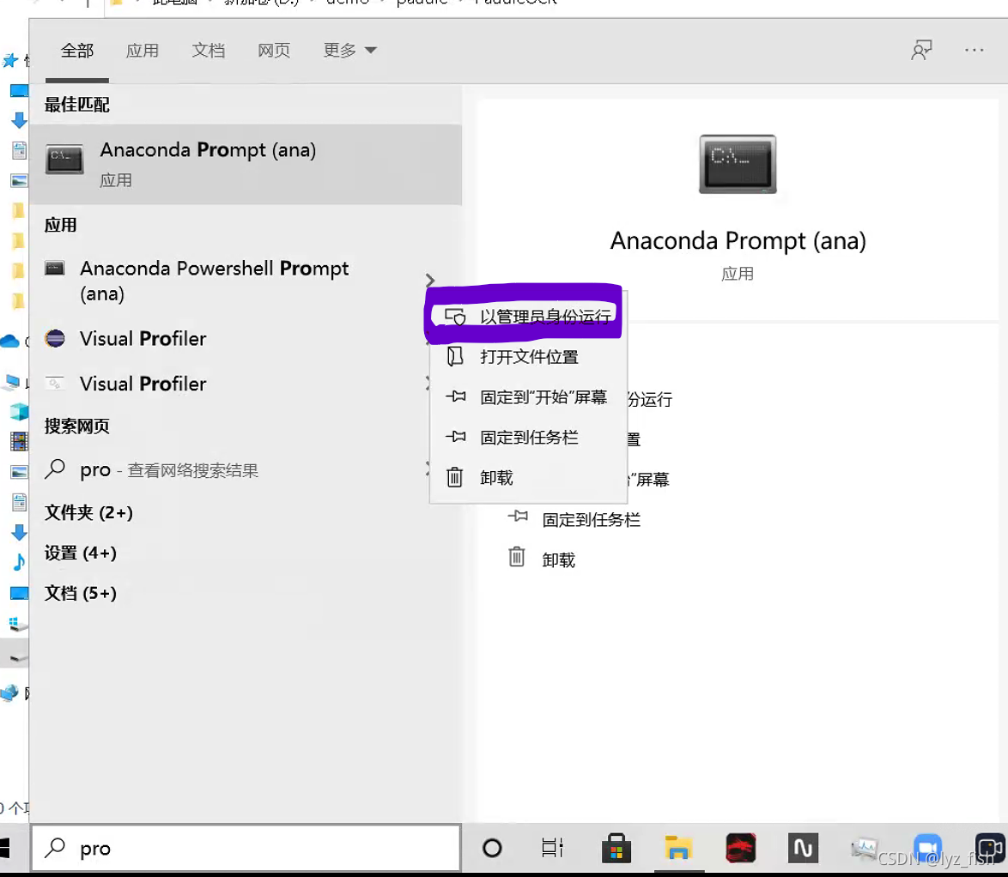
Task: Open the three-dots options menu
Action: pyautogui.click(x=974, y=50)
